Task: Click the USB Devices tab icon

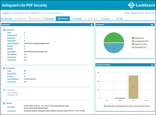Action: 15,19
